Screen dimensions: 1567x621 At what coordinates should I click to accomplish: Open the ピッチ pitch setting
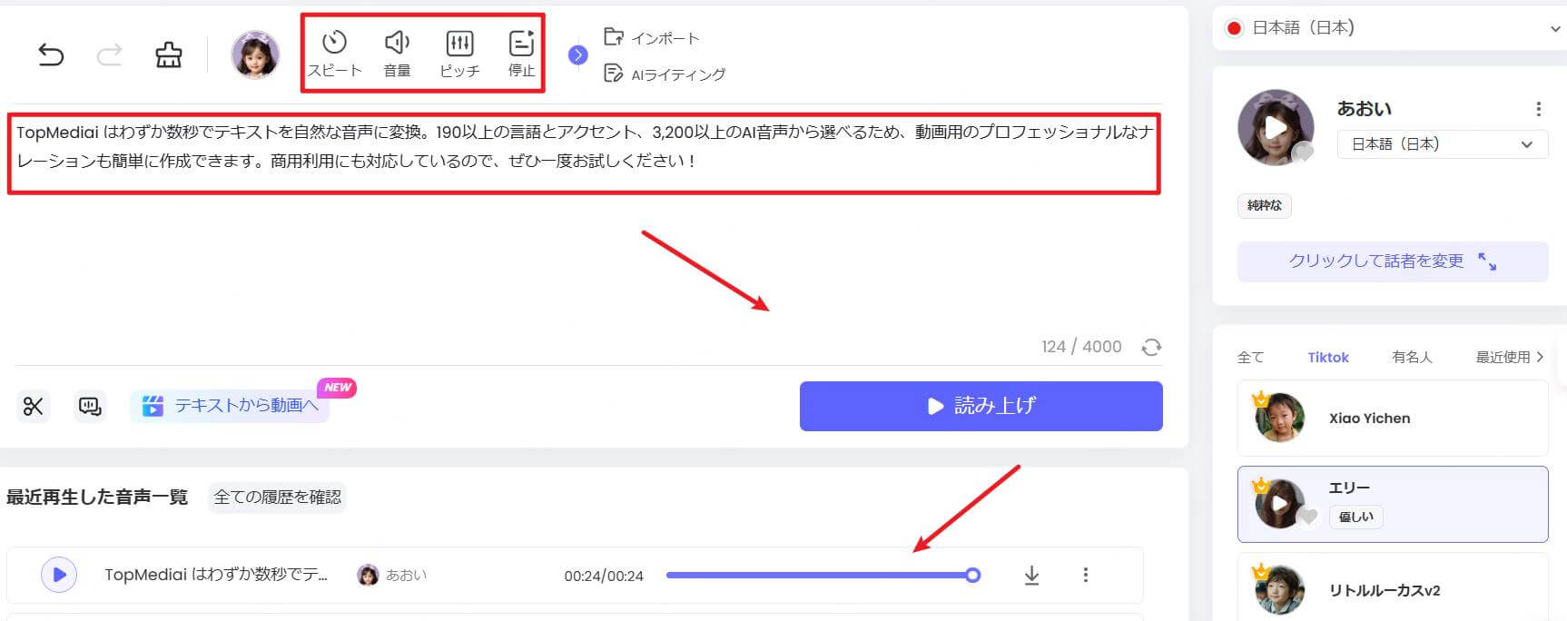(x=459, y=54)
